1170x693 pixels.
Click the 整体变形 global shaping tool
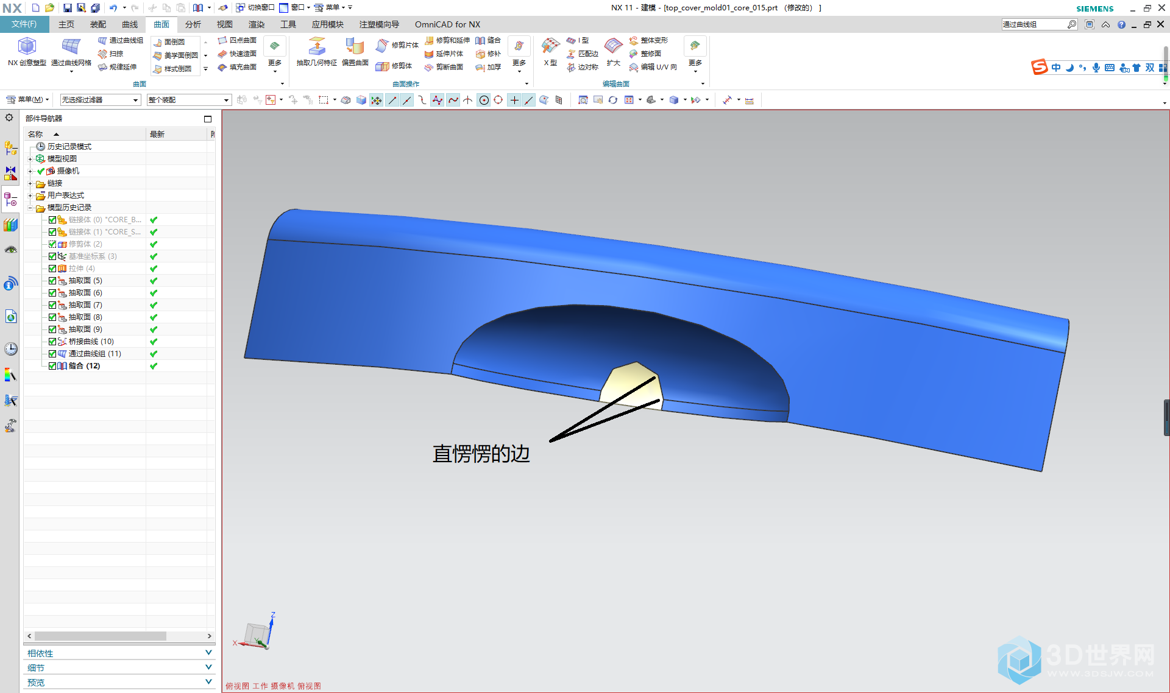(648, 40)
